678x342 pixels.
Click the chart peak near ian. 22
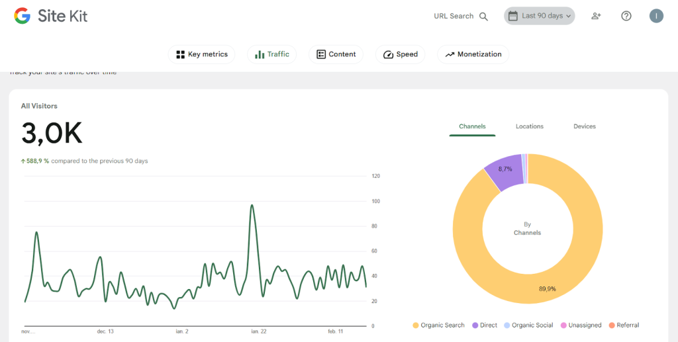[252, 206]
